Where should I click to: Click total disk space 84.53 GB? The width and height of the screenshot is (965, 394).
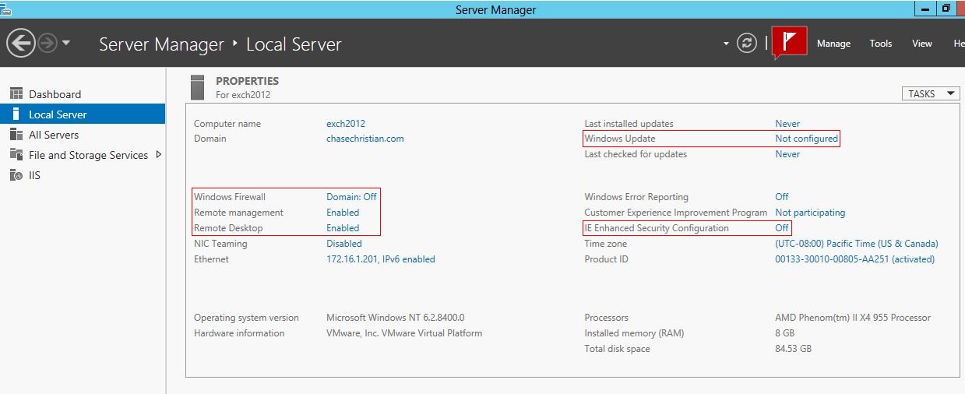point(793,349)
